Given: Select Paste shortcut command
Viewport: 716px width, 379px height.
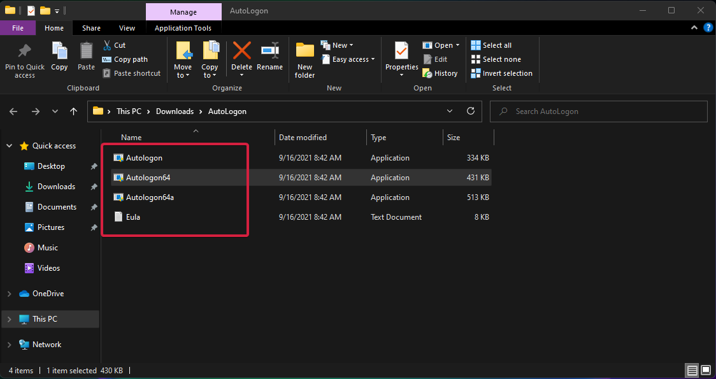Looking at the screenshot, I should pyautogui.click(x=131, y=73).
